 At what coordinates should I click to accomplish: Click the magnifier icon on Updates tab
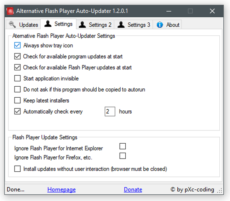[12, 25]
